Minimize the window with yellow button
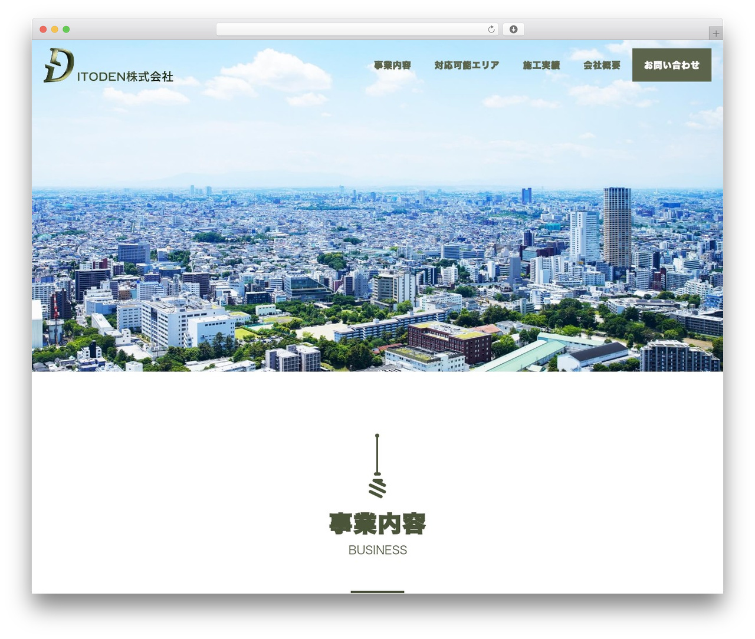Image resolution: width=755 pixels, height=639 pixels. coord(55,29)
